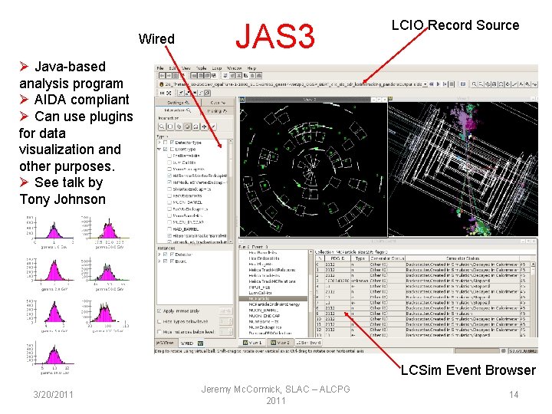Switch to the View 1 tab
The width and height of the screenshot is (552, 414).
click(x=252, y=343)
